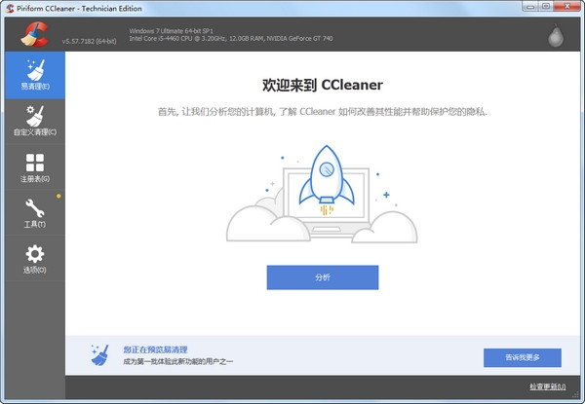585x404 pixels.
Task: Open Options (选项) gear section
Action: click(35, 259)
